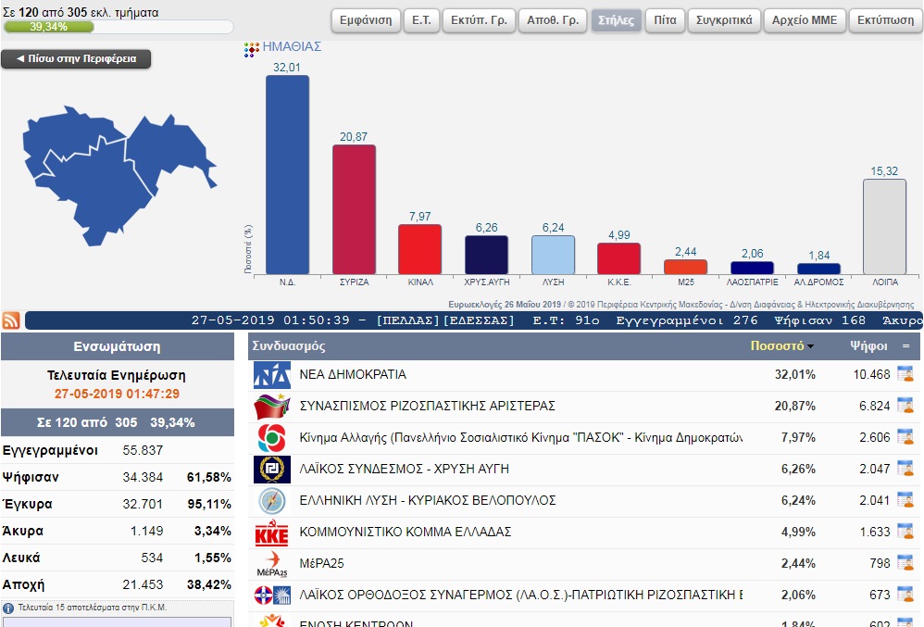Screen dimensions: 924x627
Task: Click the orange RSS feed icon
Action: point(11,320)
